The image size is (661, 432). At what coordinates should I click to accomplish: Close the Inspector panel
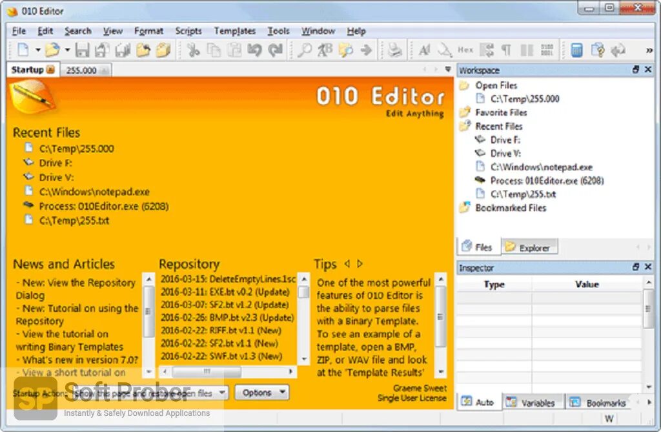648,267
